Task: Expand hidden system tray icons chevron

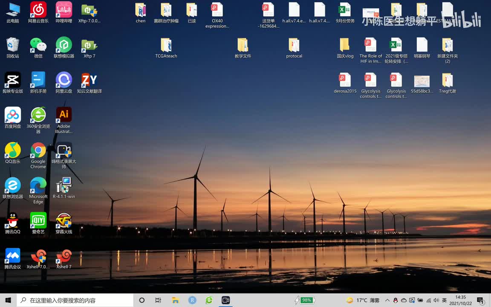Action: tap(387, 300)
